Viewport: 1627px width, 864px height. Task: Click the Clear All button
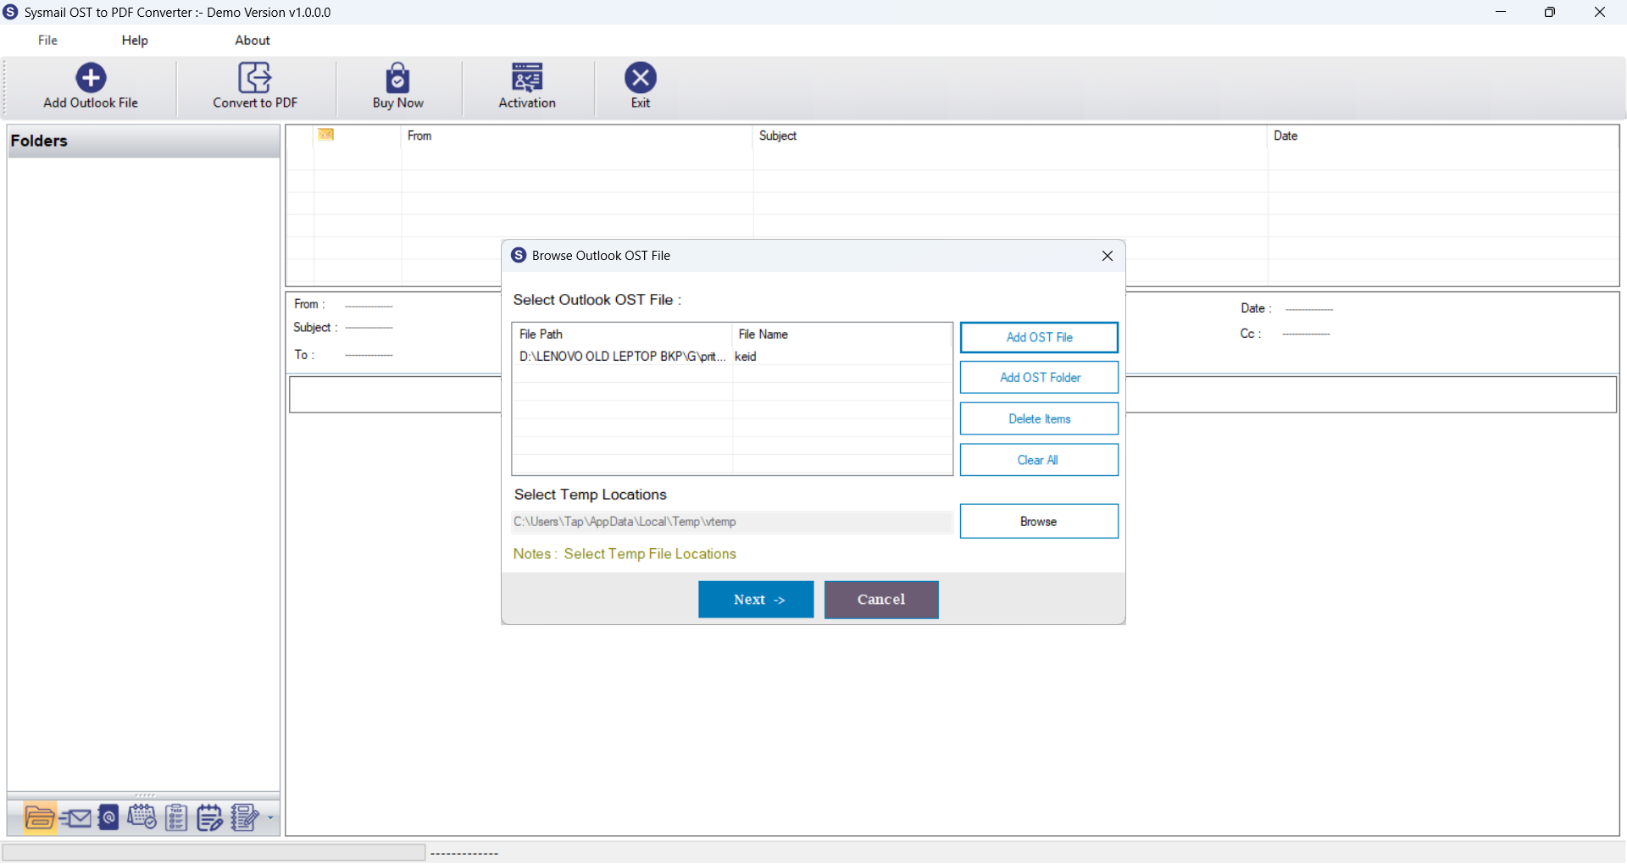[x=1039, y=460]
